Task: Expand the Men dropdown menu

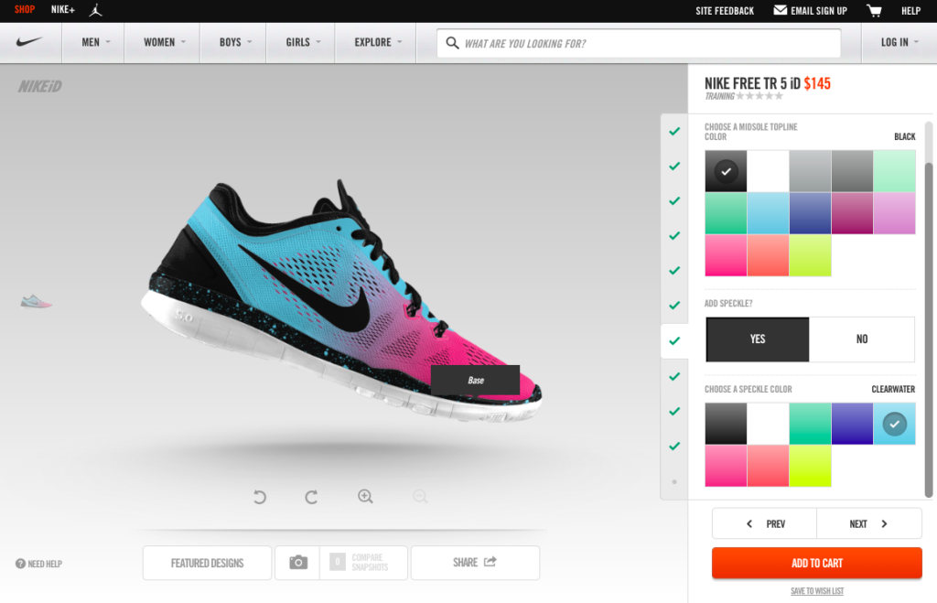Action: (x=95, y=42)
